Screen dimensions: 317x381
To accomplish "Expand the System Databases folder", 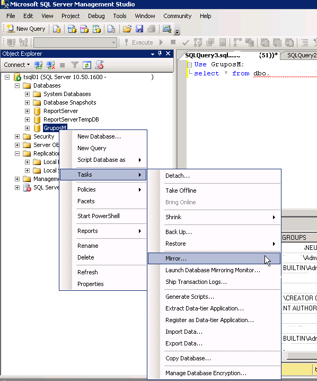I will coord(28,94).
